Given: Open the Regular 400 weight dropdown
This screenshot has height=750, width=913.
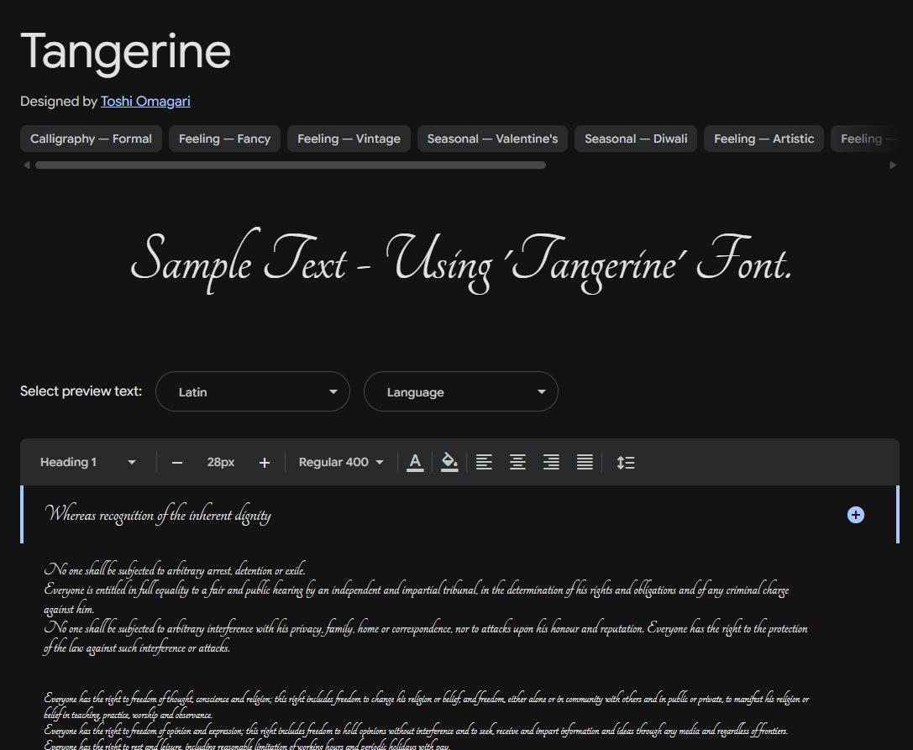Looking at the screenshot, I should click(x=341, y=462).
